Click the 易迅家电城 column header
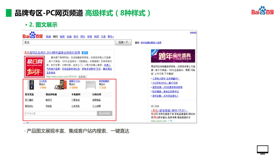This screenshot has height=158, width=280. pyautogui.click(x=51, y=94)
